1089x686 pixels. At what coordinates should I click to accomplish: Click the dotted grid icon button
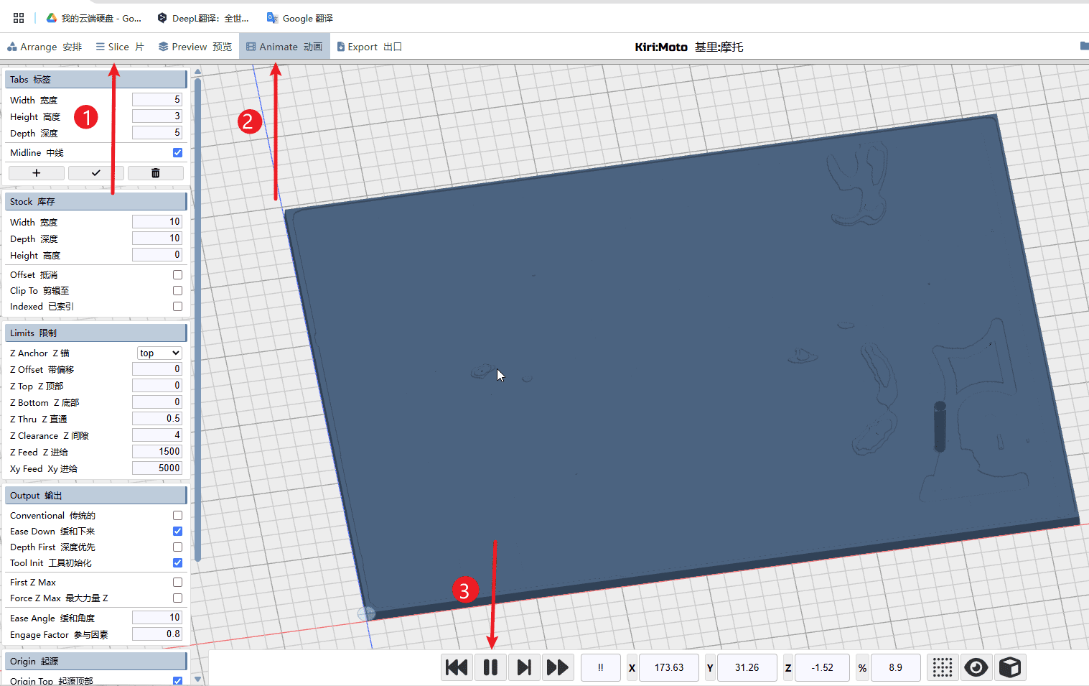coord(942,667)
